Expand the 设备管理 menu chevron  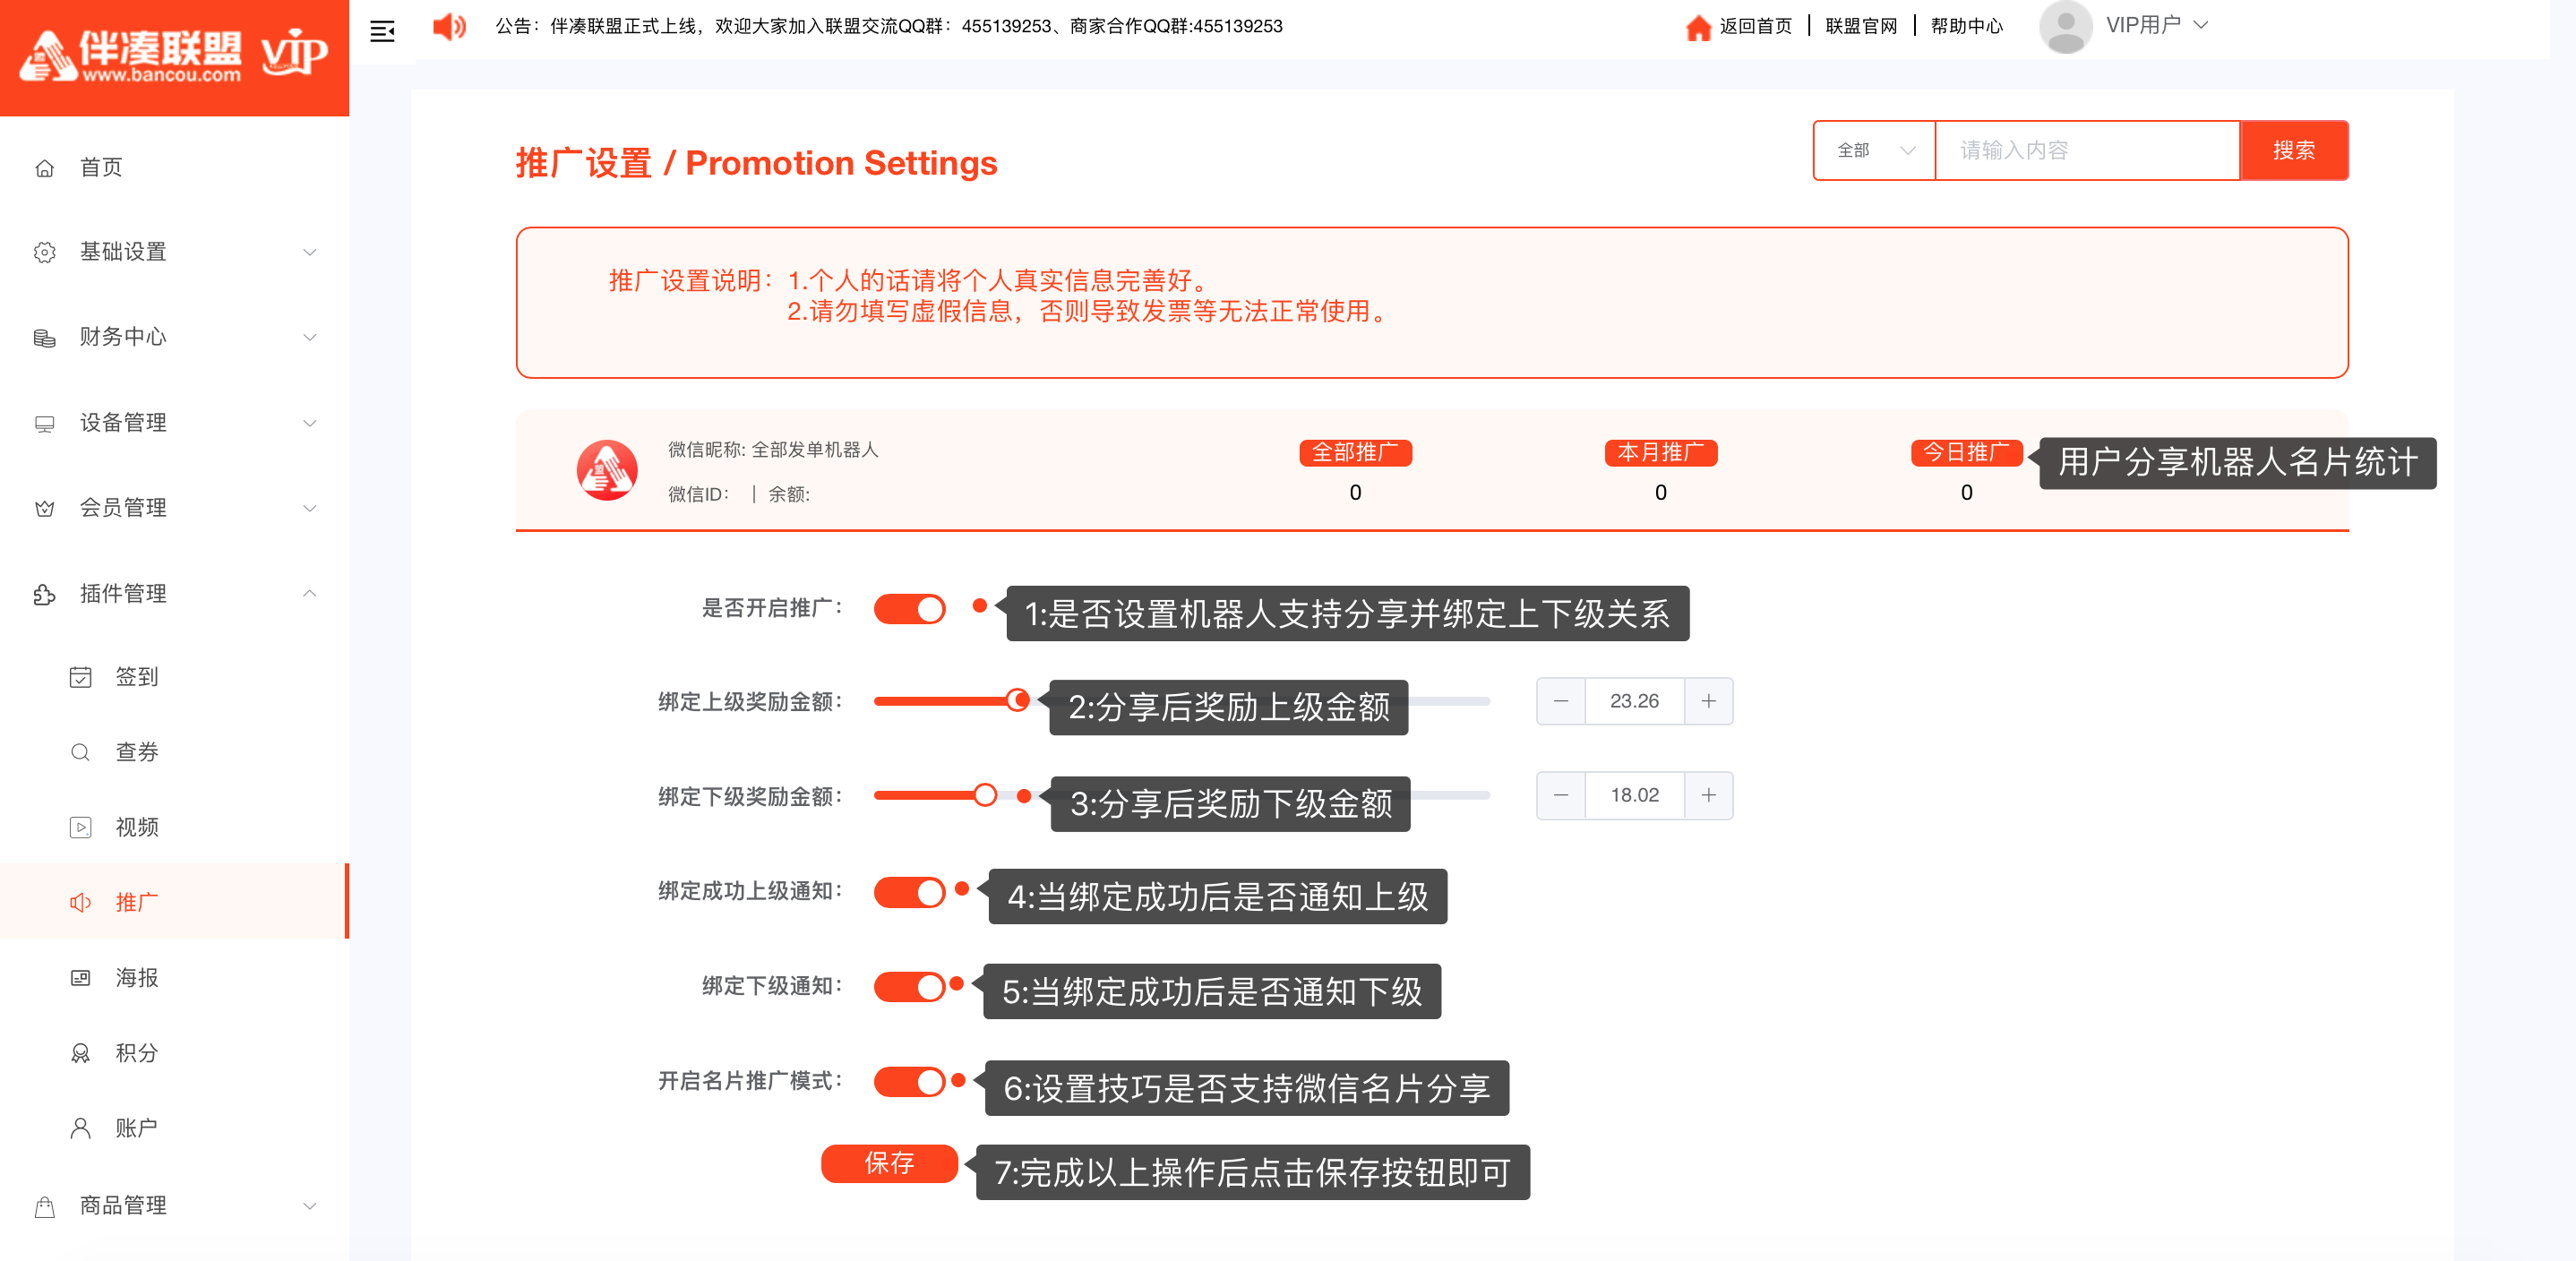310,424
